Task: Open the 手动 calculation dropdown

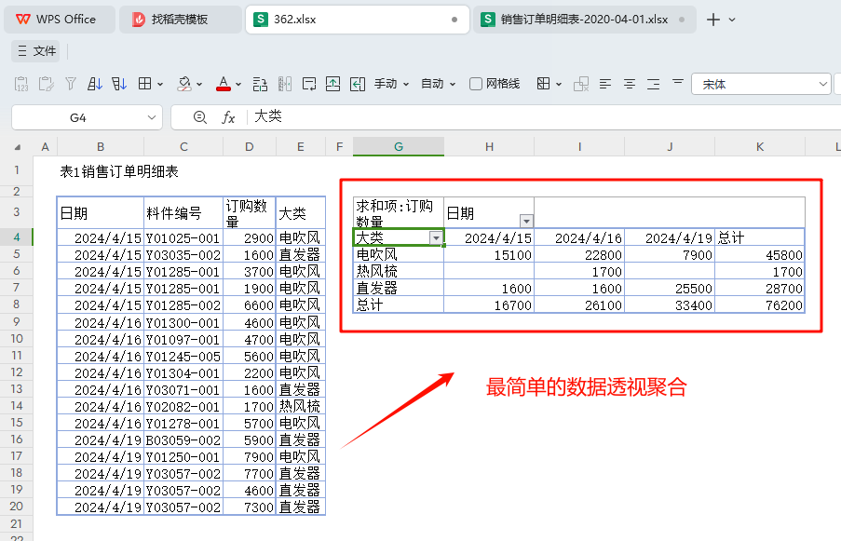Action: (391, 84)
